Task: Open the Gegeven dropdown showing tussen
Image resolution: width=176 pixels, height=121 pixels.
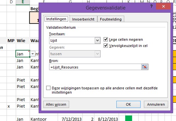Action: [x=75, y=54]
